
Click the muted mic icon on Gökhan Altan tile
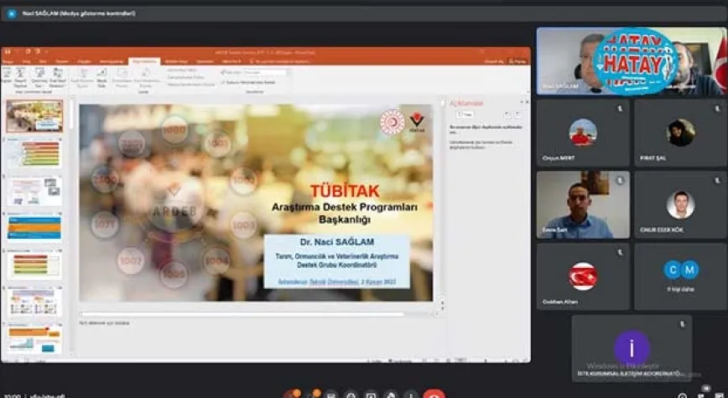(620, 252)
